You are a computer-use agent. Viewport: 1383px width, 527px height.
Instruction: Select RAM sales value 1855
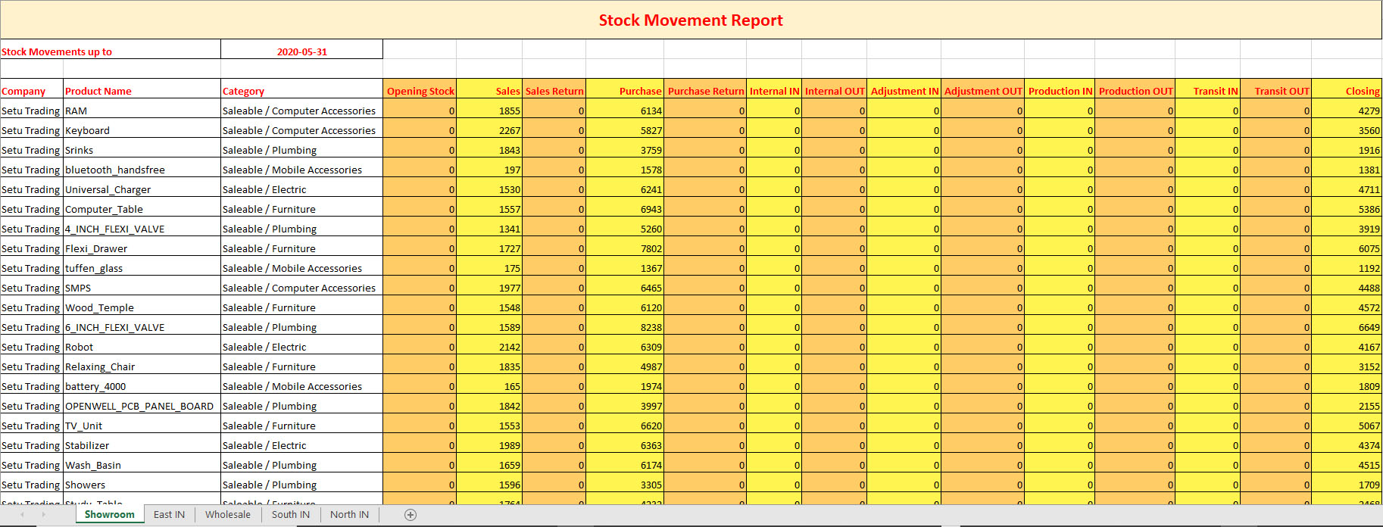pos(489,108)
